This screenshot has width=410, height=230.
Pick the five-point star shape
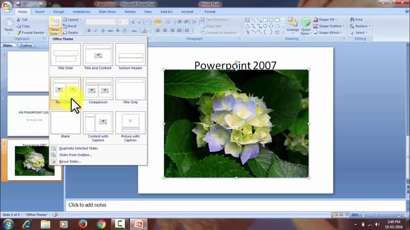point(277,33)
